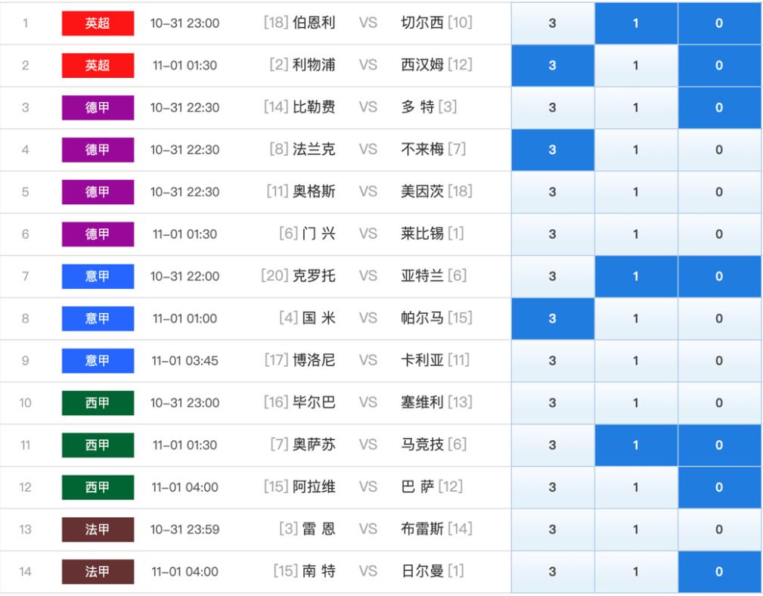The height and width of the screenshot is (596, 763).
Task: Select home win 3 for 毕尔巴 vs 塞维利
Action: [553, 403]
